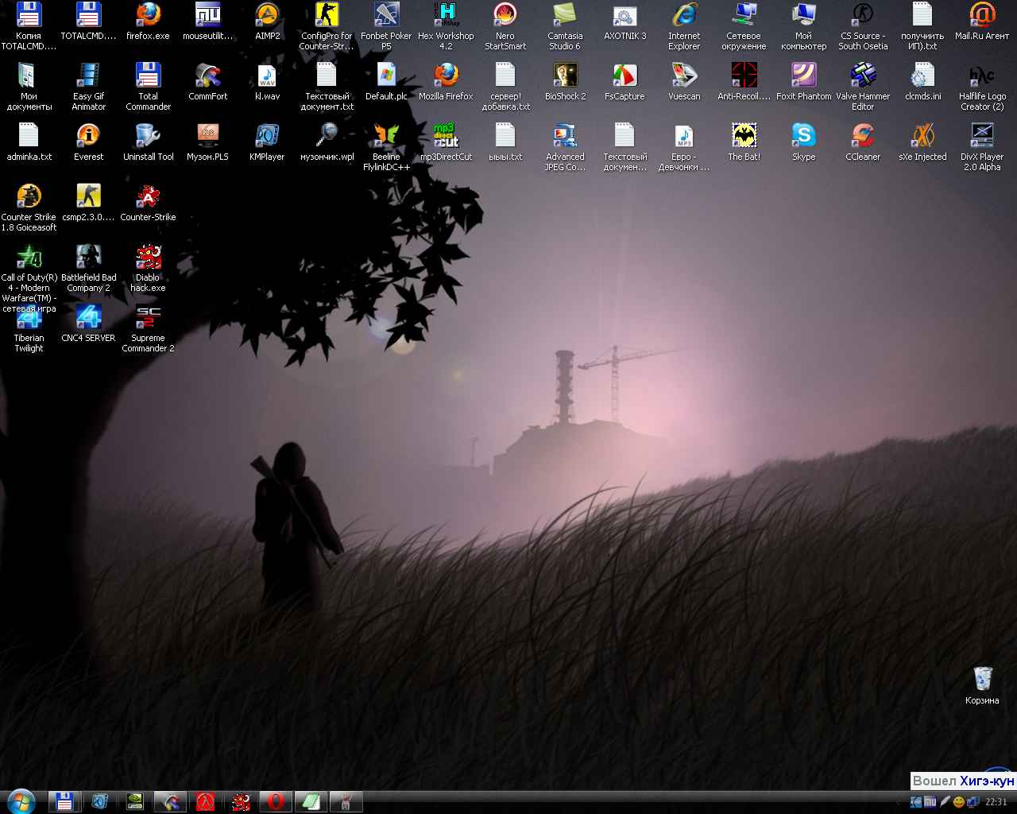
Task: Launch KMPlayer from the desktop
Action: click(x=267, y=142)
